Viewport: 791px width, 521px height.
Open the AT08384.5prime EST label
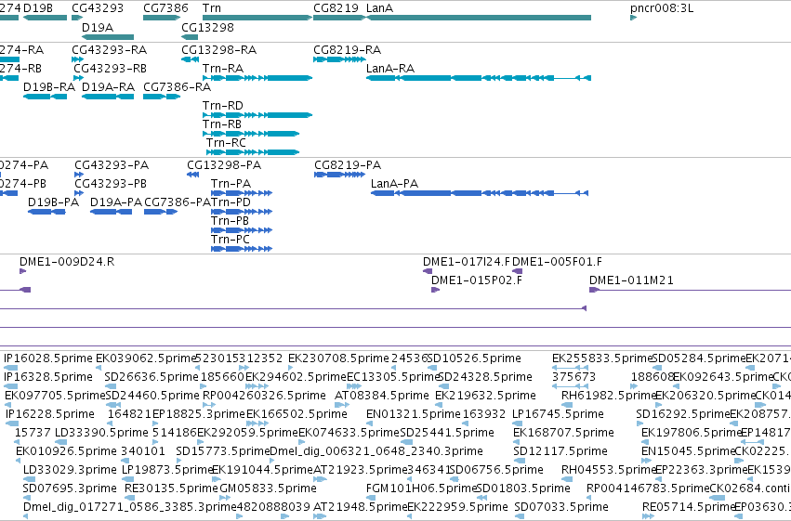pyautogui.click(x=382, y=396)
